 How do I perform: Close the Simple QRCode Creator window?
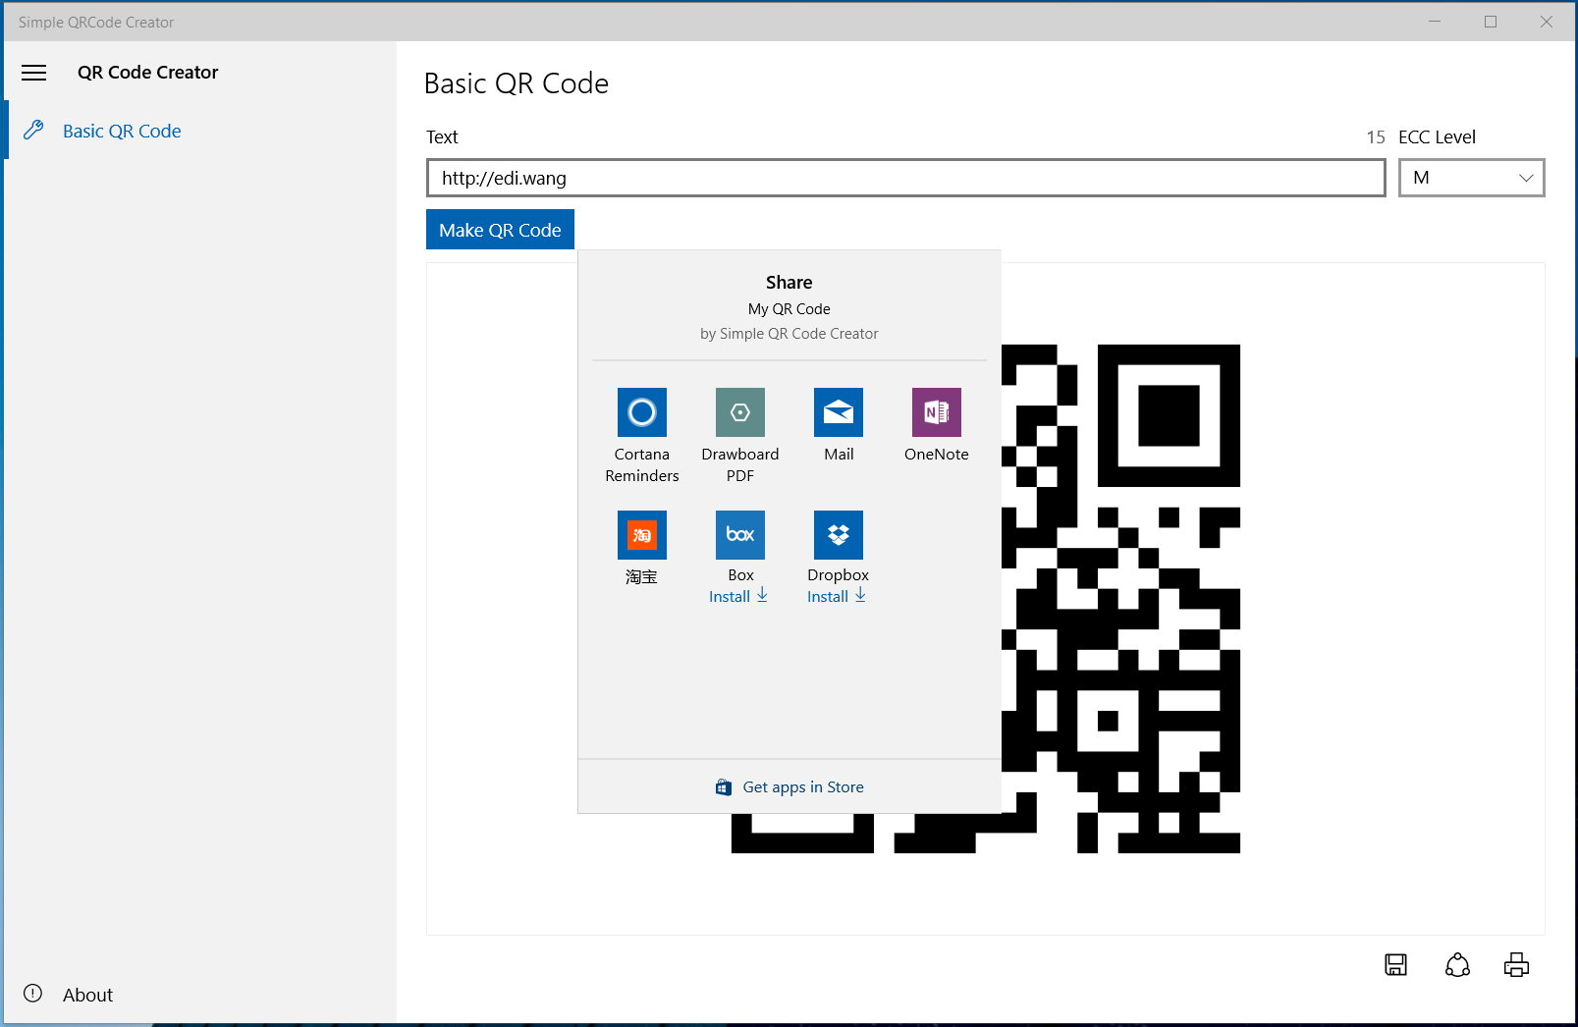(1547, 22)
